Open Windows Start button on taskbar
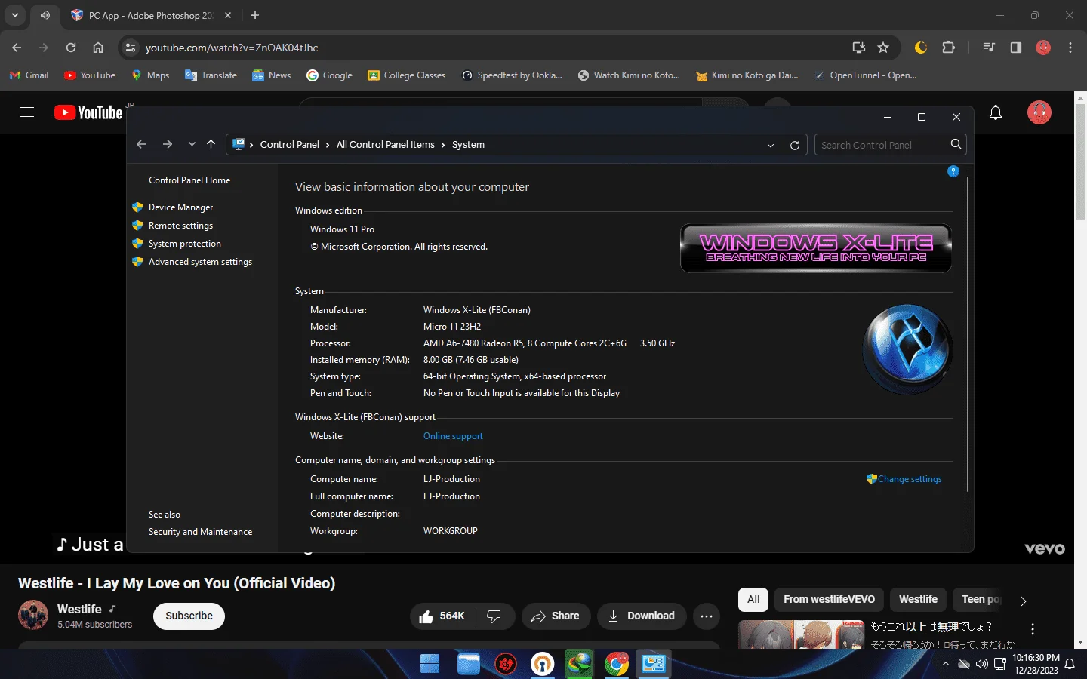The width and height of the screenshot is (1087, 679). pyautogui.click(x=430, y=664)
